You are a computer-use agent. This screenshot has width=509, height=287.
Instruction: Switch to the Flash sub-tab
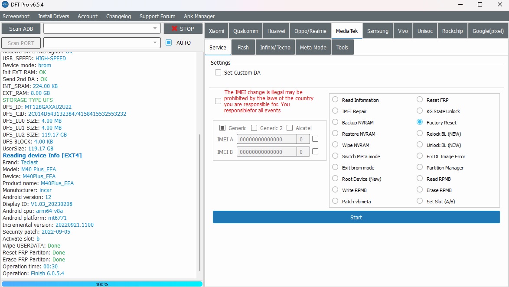pyautogui.click(x=243, y=47)
